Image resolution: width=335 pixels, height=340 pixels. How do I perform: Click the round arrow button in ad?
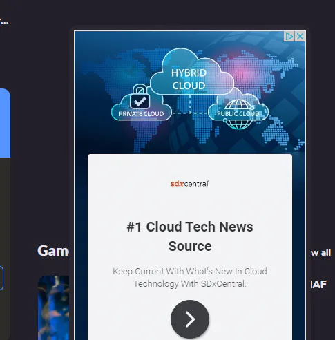click(190, 319)
